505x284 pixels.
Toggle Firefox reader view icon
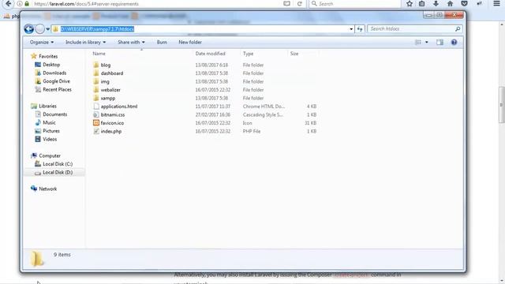[286, 4]
